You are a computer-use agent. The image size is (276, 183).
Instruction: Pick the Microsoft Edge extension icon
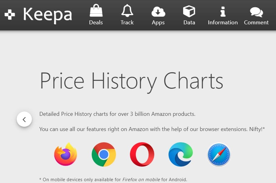tap(180, 154)
